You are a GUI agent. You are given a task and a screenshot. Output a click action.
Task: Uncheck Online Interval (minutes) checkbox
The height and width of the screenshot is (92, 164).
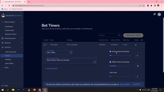click(110, 52)
